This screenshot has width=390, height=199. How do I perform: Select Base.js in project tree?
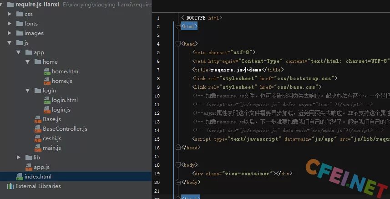pos(52,119)
